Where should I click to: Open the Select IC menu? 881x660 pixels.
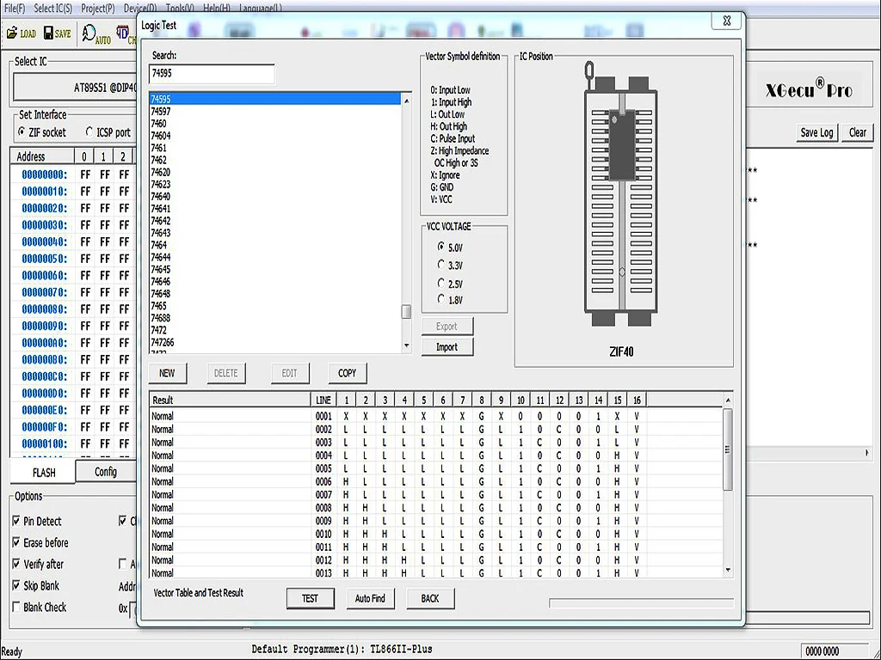[x=52, y=8]
